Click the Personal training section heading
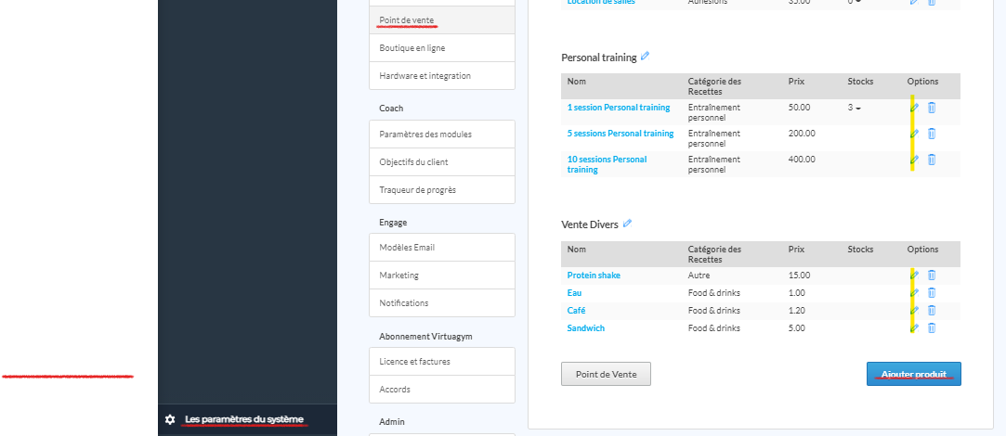This screenshot has height=436, width=1006. (598, 58)
